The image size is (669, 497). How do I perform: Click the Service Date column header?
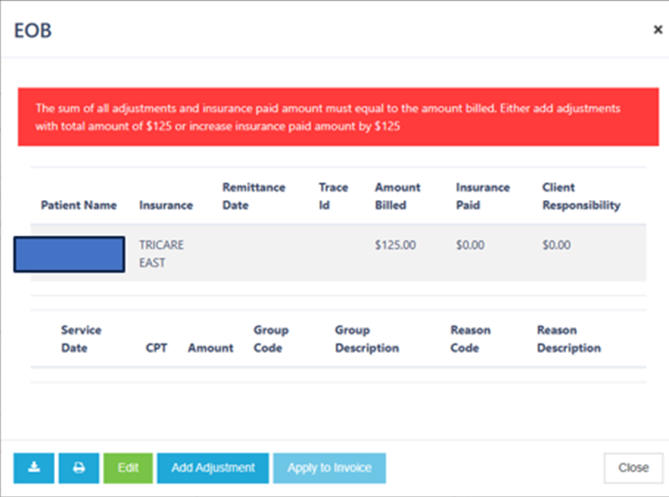[81, 339]
